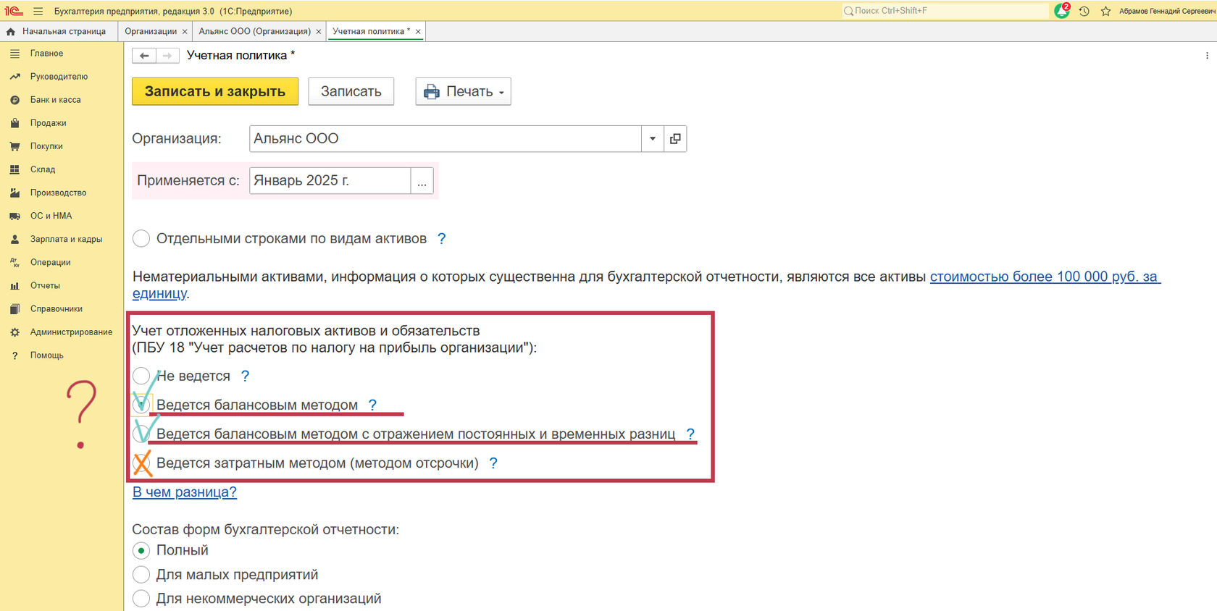This screenshot has width=1217, height=611.
Task: Click the Банк и касса icon
Action: [14, 100]
